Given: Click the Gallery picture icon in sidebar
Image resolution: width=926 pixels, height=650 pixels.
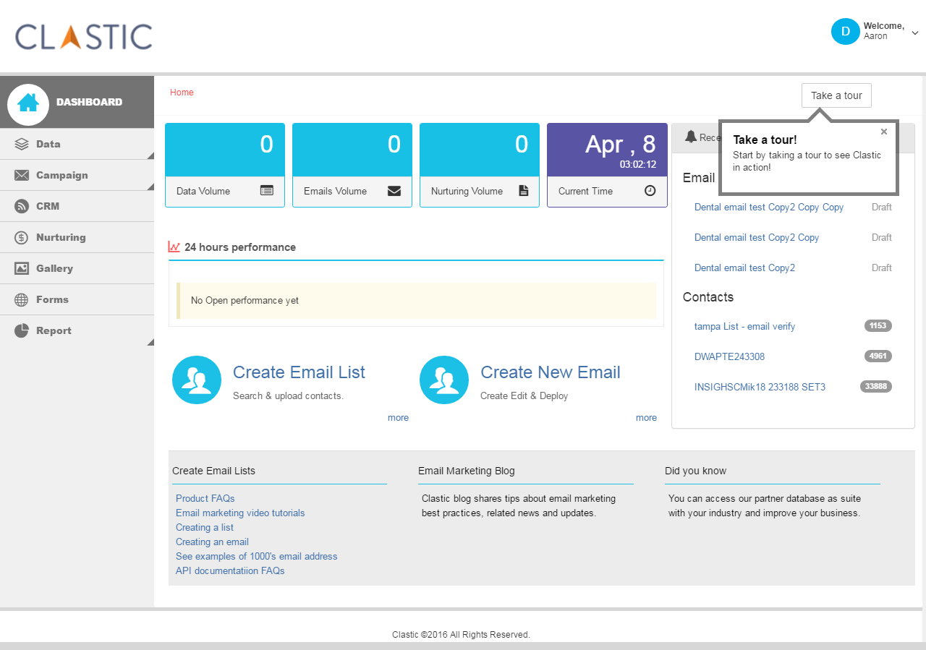Looking at the screenshot, I should point(22,268).
